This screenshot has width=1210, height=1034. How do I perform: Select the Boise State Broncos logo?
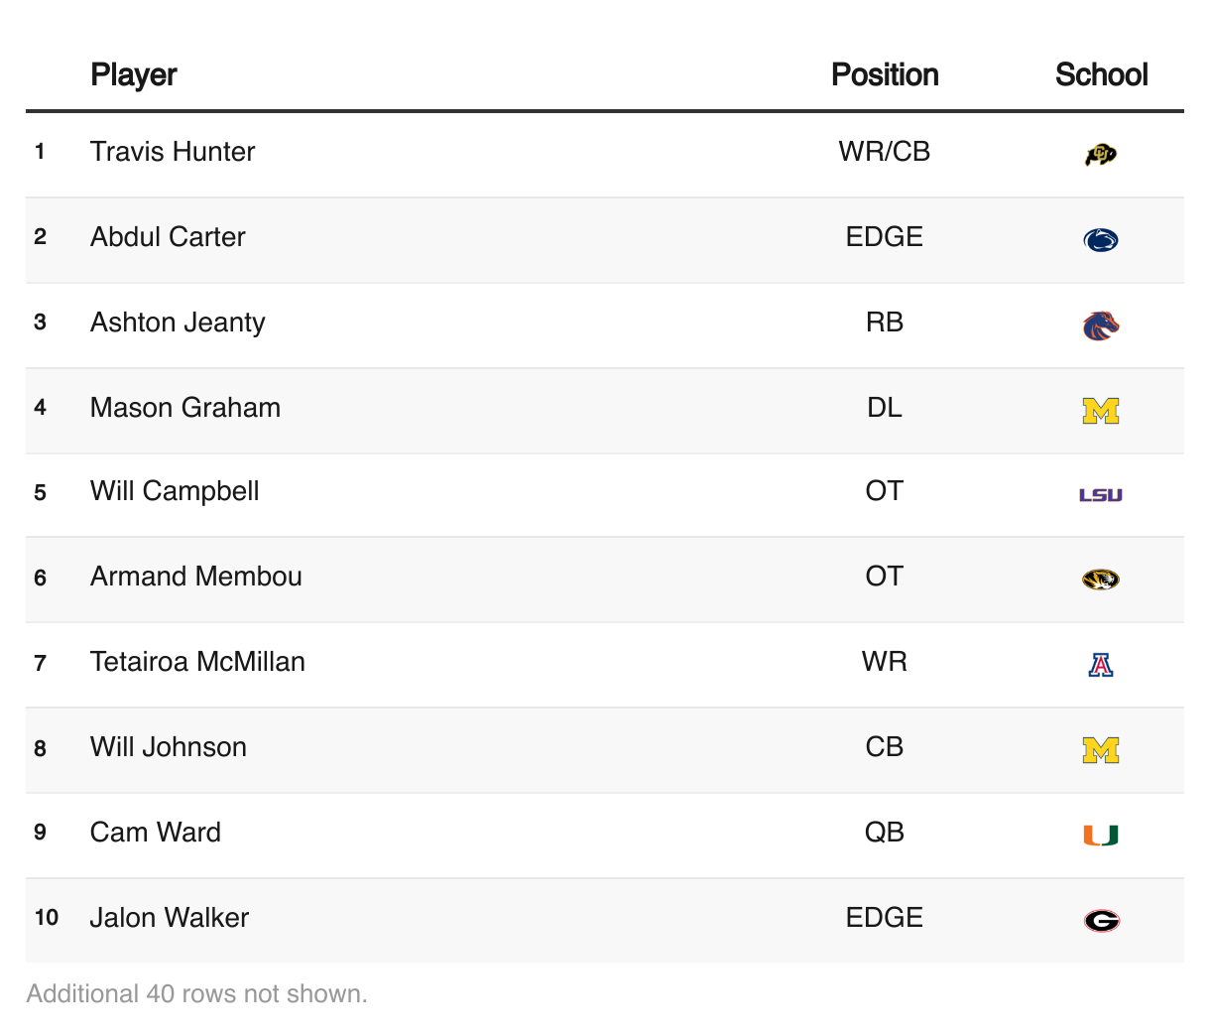[x=1101, y=324]
